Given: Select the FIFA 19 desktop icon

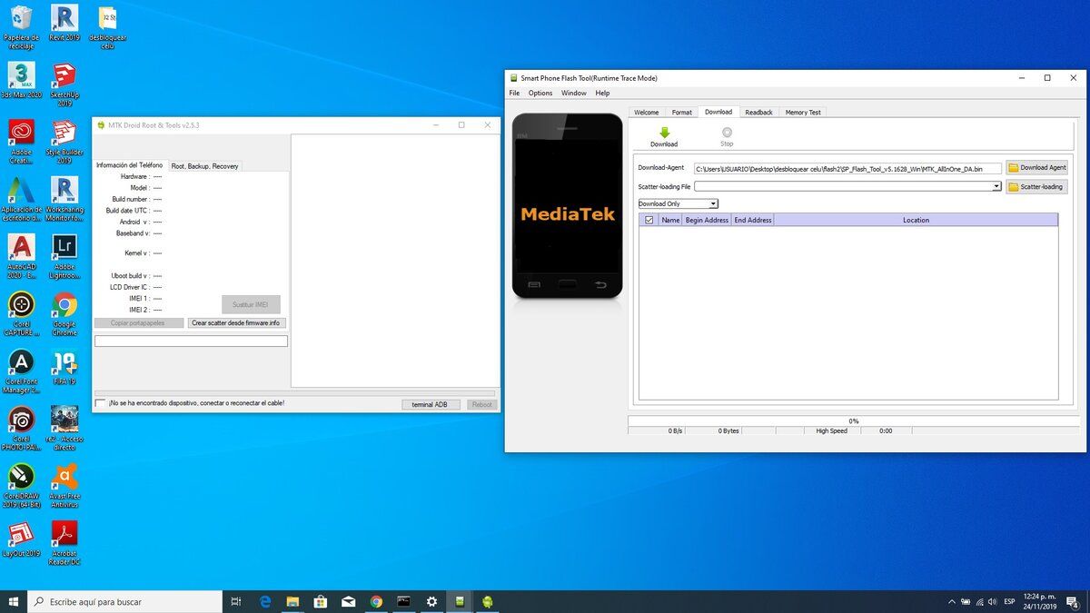Looking at the screenshot, I should [64, 367].
